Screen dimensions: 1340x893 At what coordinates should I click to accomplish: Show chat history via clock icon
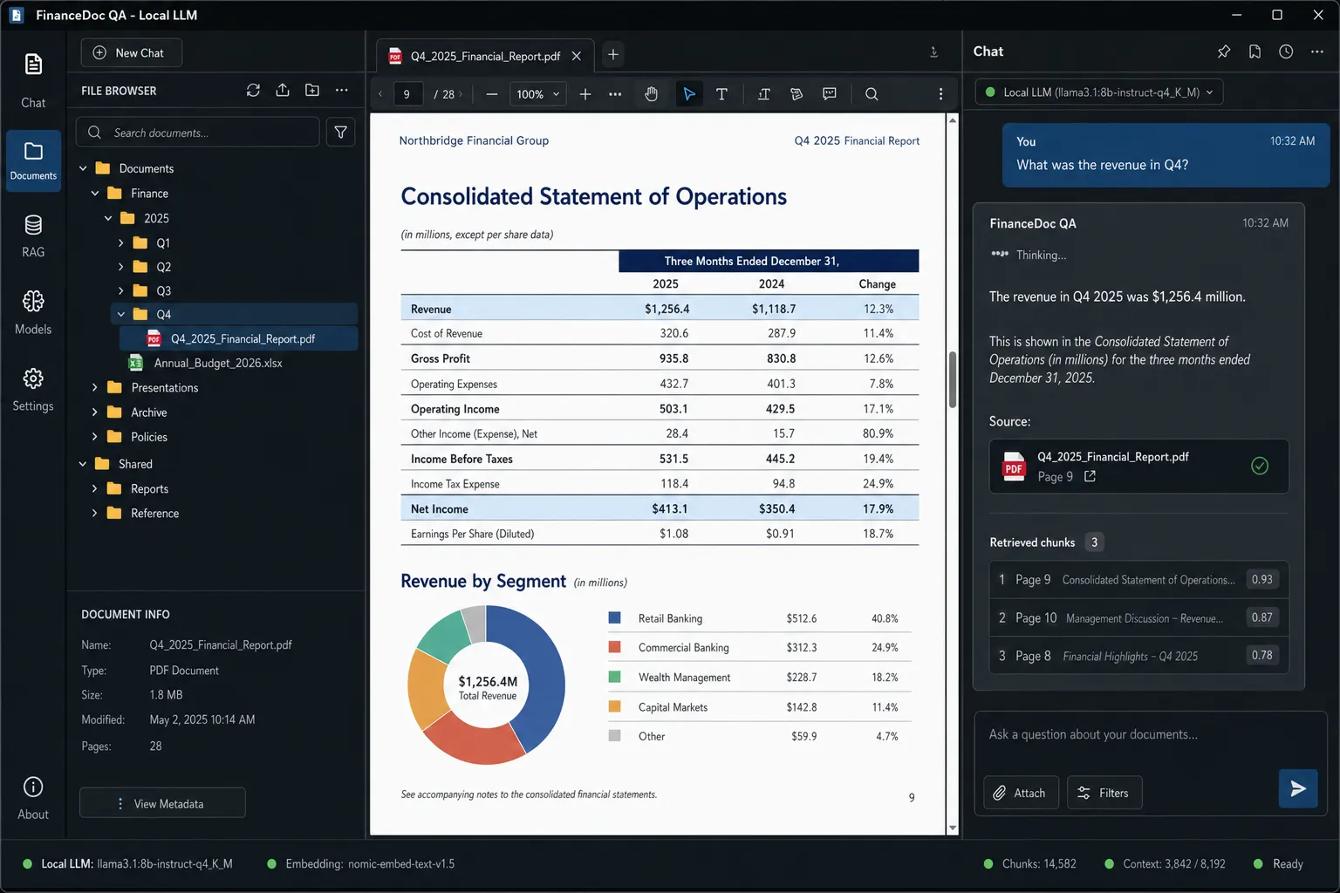[x=1285, y=51]
